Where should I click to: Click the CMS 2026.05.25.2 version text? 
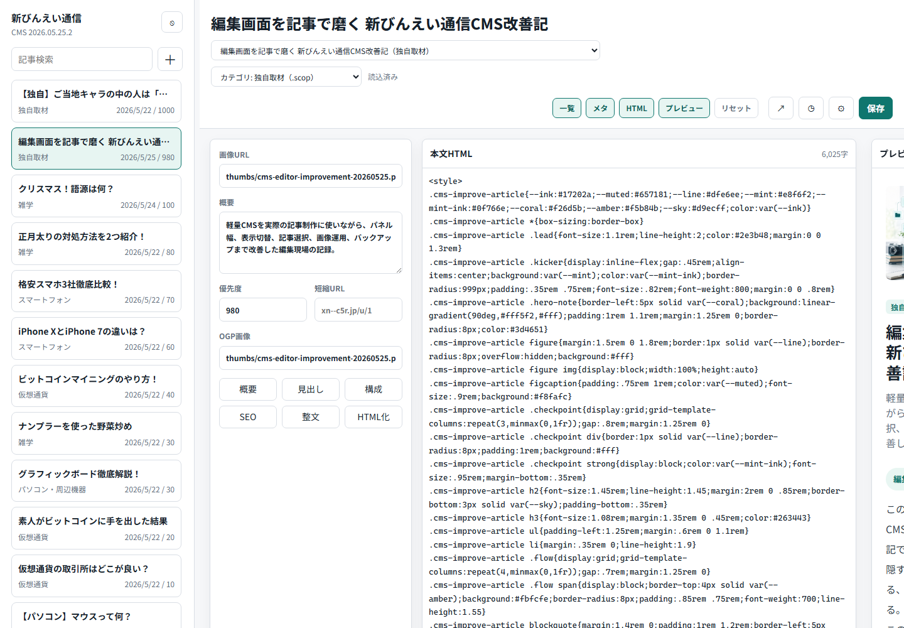pos(42,33)
